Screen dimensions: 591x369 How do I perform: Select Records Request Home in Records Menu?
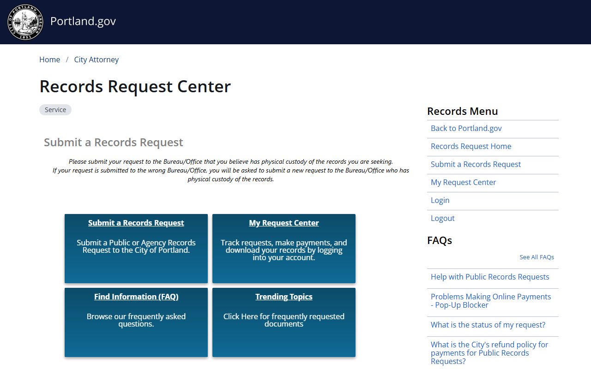pyautogui.click(x=471, y=146)
